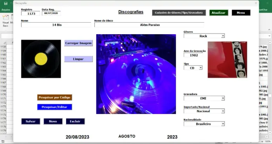272x144 pixels.
Task: Expand the Tipo dropdown showing CD
Action: [x=201, y=68]
